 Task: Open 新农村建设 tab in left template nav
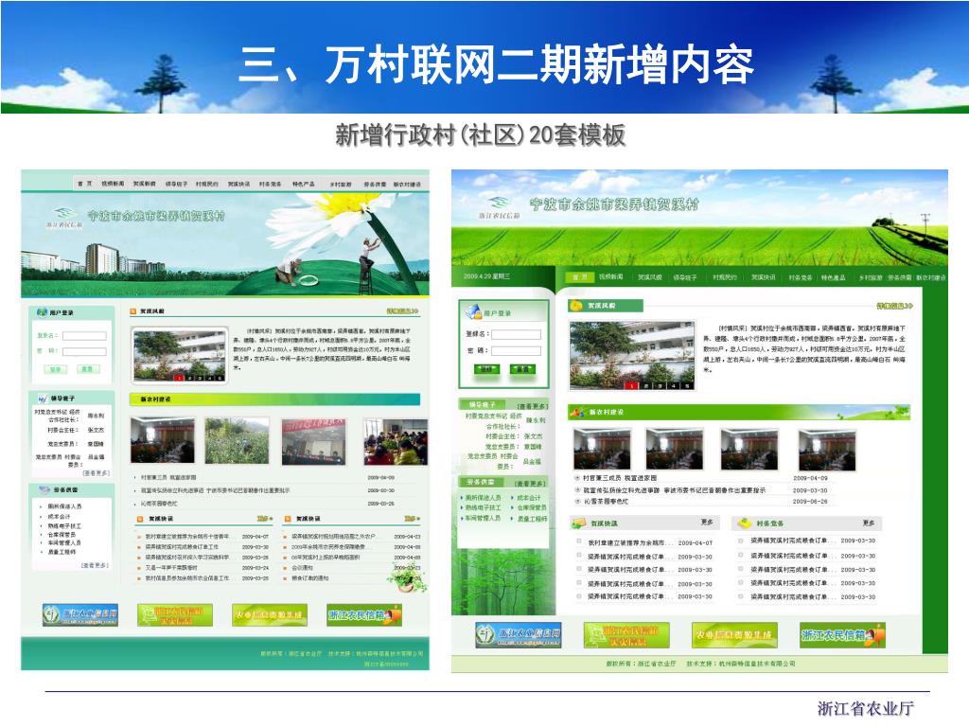point(407,185)
